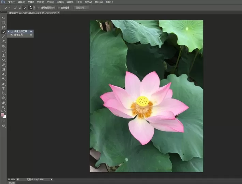Open the 选择(S) menu

[60, 2]
